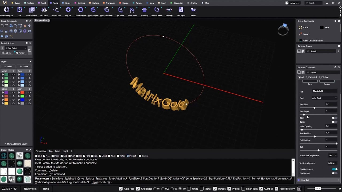Toggle the Bold switch

pos(334,118)
